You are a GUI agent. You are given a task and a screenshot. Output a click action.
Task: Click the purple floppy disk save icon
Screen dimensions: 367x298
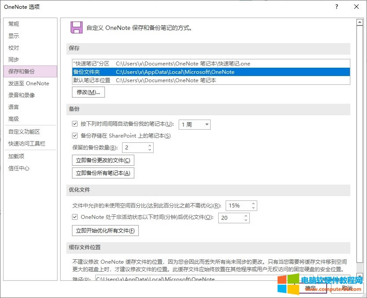point(77,27)
